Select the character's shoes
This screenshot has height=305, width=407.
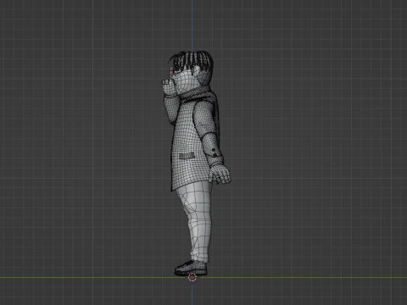(x=191, y=268)
